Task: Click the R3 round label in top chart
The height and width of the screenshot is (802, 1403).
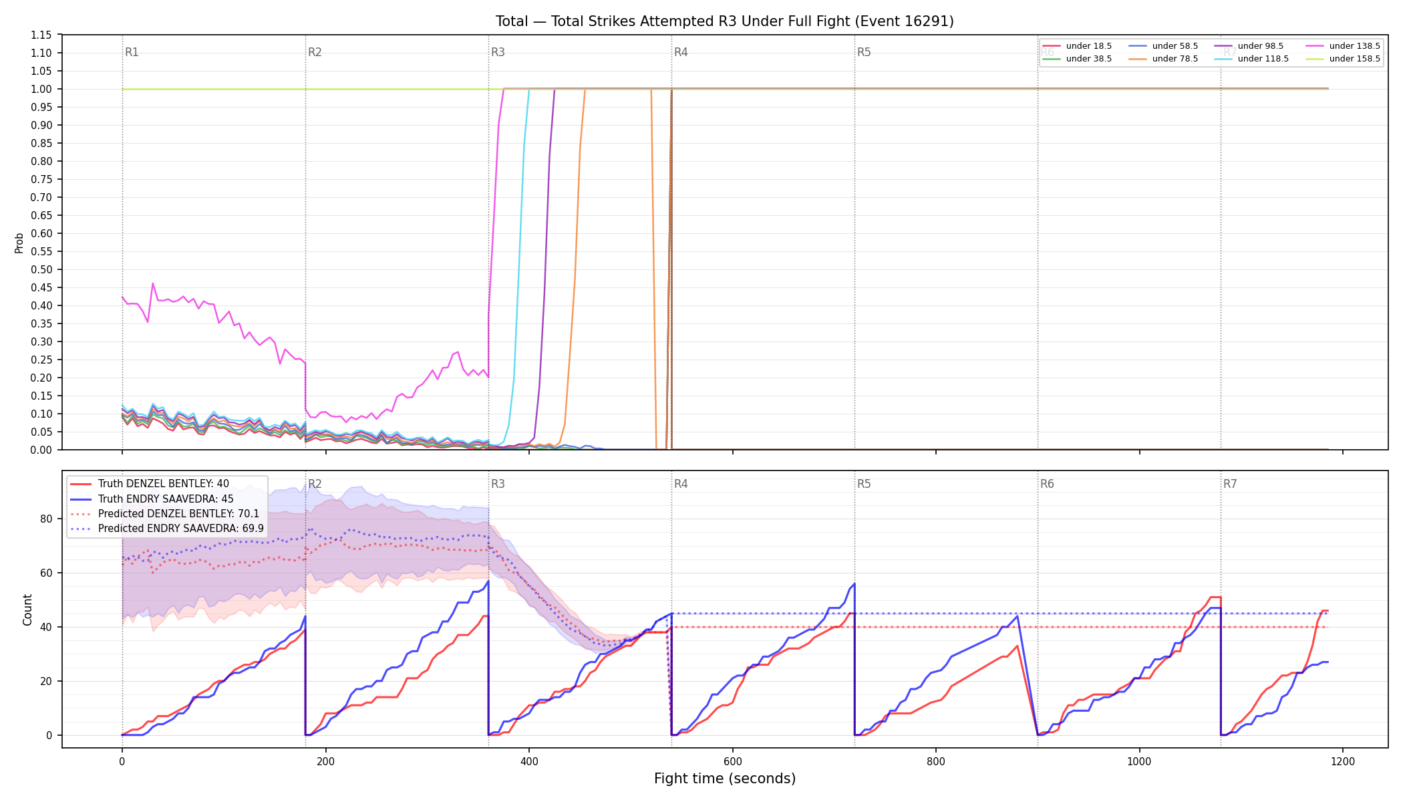Action: 498,52
